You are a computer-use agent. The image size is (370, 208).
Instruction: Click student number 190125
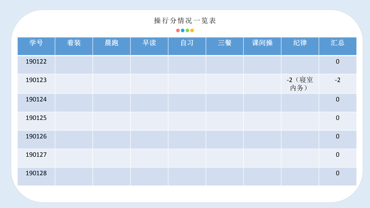(x=36, y=118)
